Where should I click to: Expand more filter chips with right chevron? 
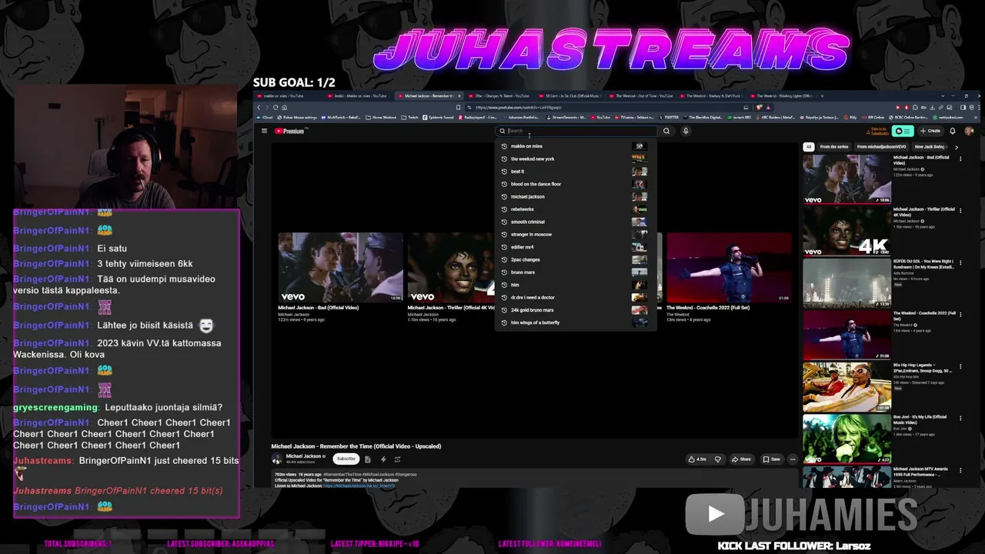(957, 146)
